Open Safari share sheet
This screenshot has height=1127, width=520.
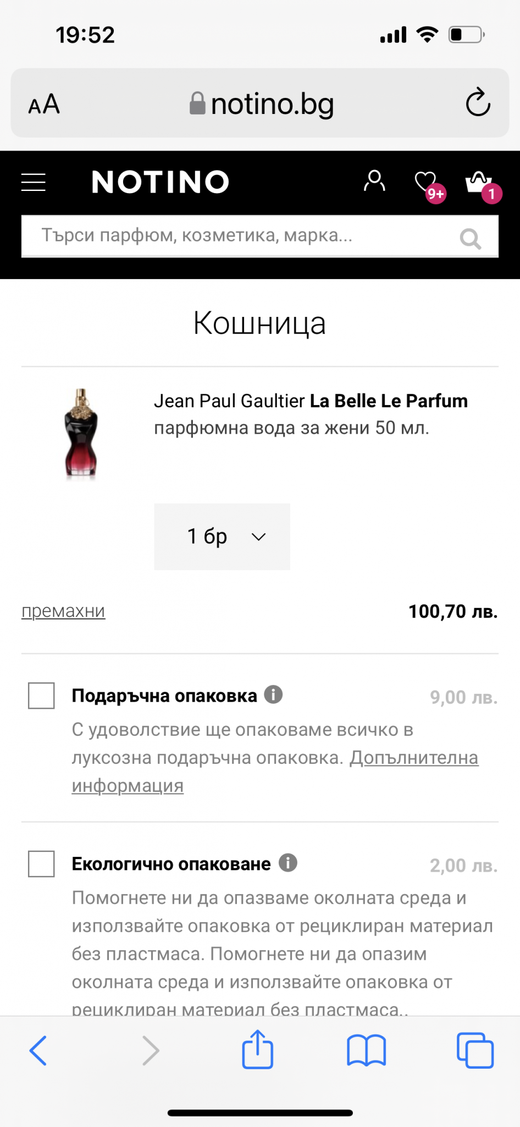258,1050
